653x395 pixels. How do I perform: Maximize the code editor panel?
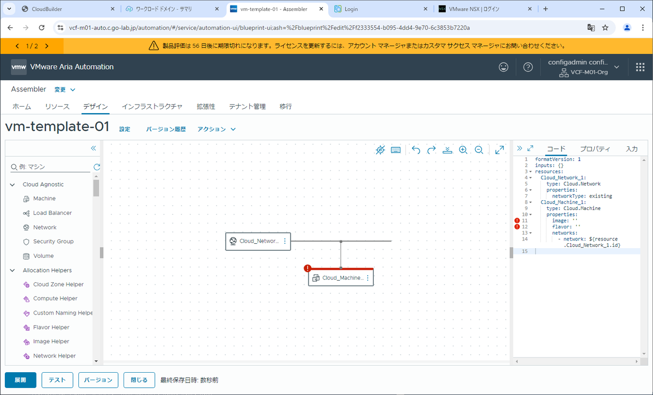pos(531,148)
